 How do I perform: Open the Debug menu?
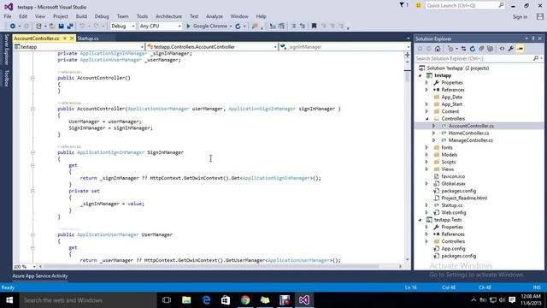point(102,16)
